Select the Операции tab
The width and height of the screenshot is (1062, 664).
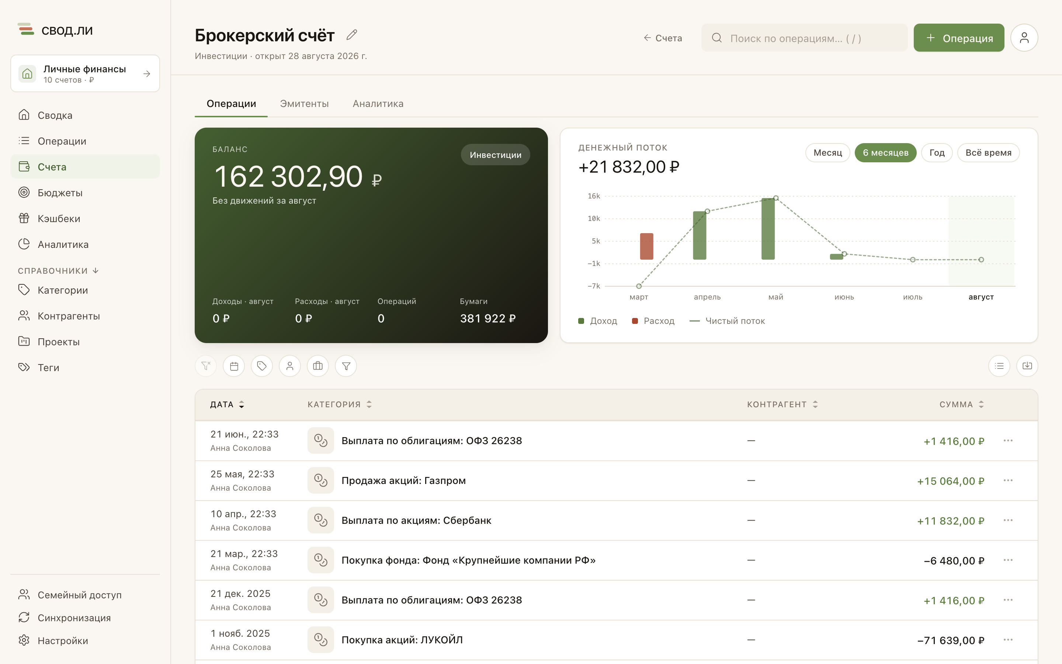[231, 104]
